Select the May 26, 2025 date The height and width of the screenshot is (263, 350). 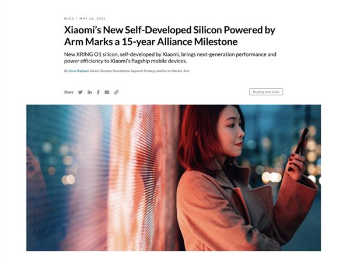pyautogui.click(x=92, y=19)
